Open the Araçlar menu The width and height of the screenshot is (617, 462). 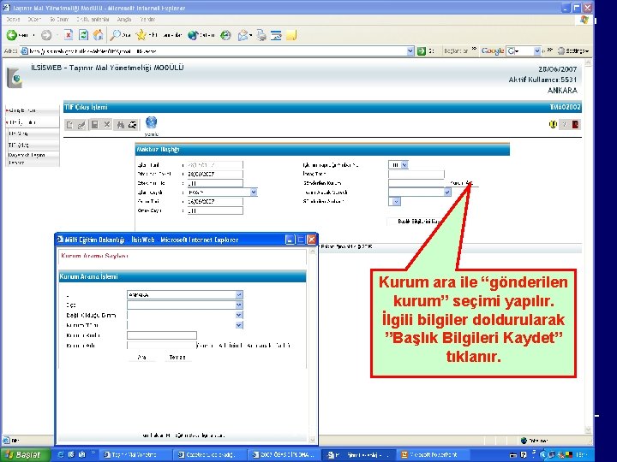coord(124,19)
